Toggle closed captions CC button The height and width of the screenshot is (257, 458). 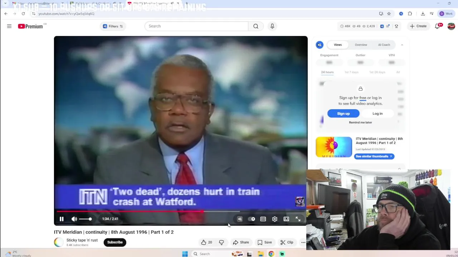click(263, 219)
